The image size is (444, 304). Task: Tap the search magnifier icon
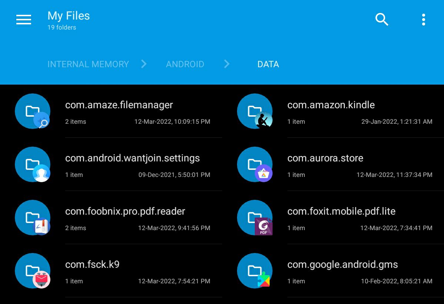(382, 20)
